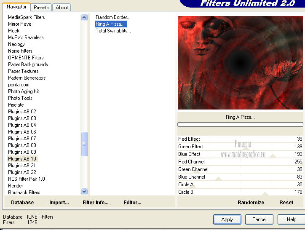Switch to the Navigator tab
Viewport: 305px width, 230px height.
coord(16,7)
